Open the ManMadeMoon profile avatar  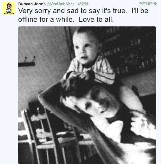9,8
